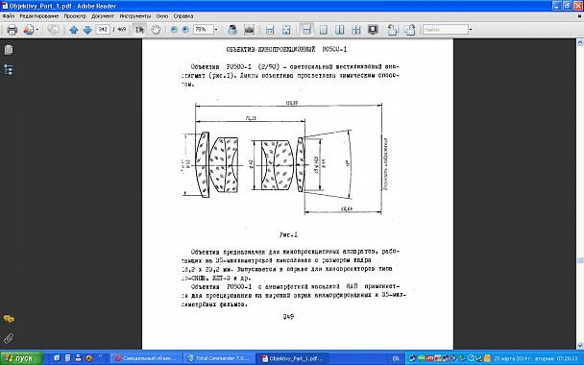Image resolution: width=584 pixels, height=365 pixels.
Task: Click the Snapshot camera tool
Action: [249, 30]
